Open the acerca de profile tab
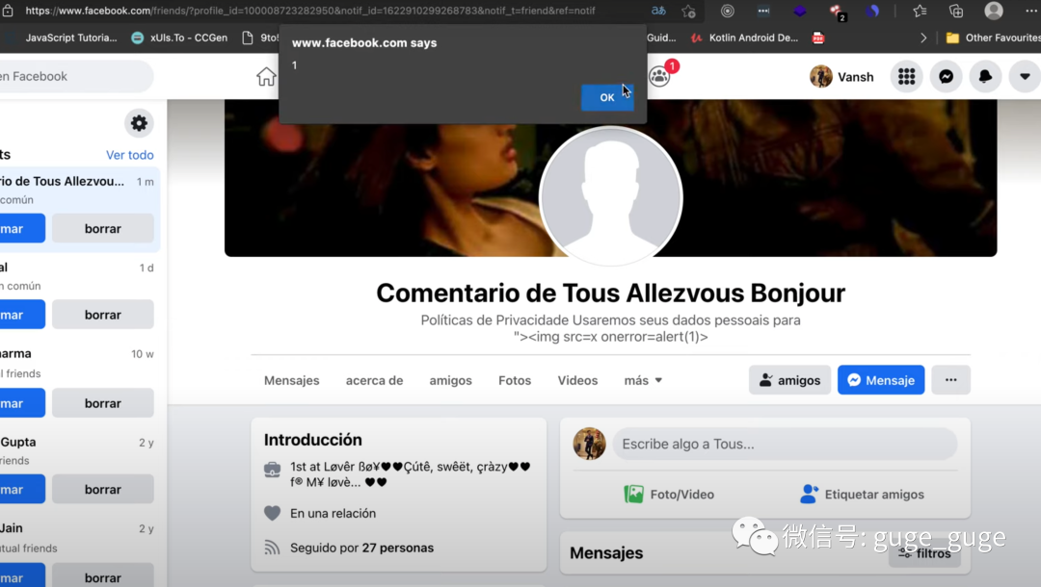This screenshot has width=1041, height=587. coord(374,380)
